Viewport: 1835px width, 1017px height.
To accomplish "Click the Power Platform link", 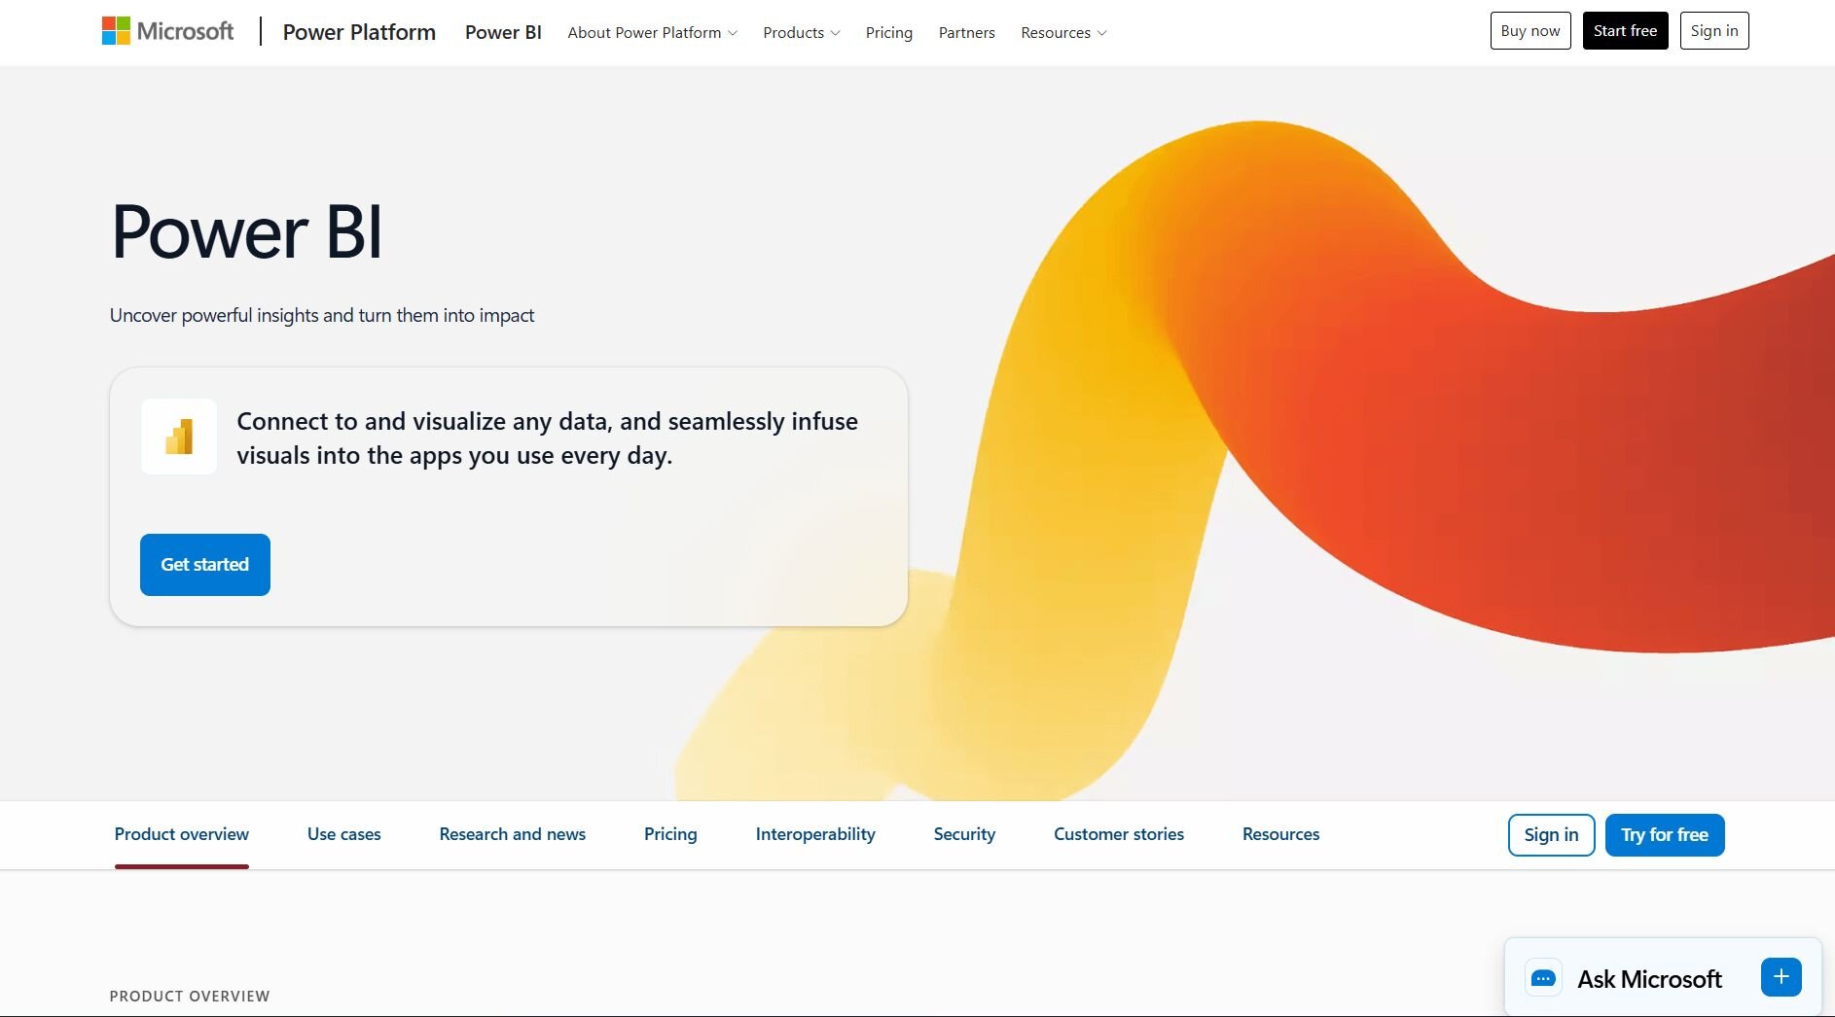I will (359, 32).
